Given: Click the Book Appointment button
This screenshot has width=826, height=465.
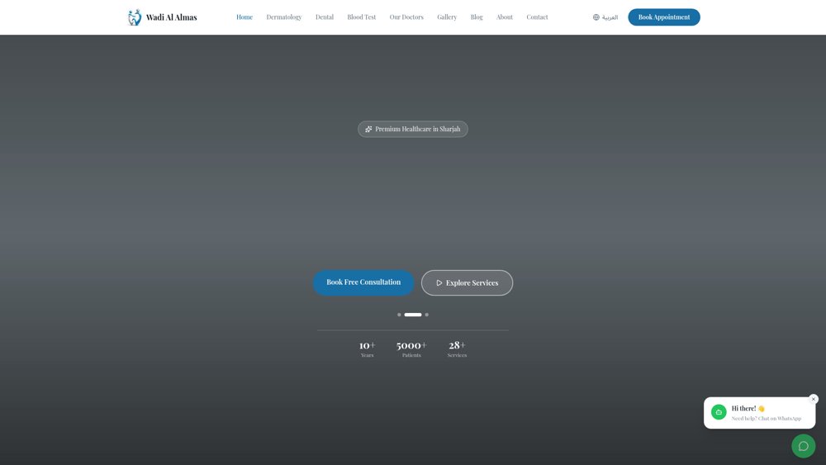Looking at the screenshot, I should point(664,17).
